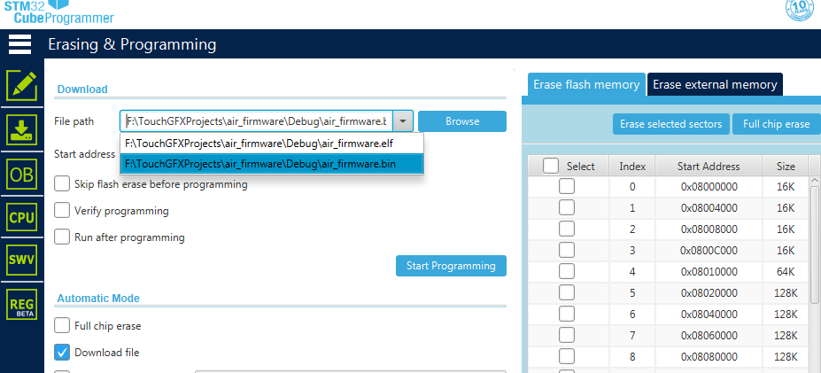The width and height of the screenshot is (821, 373).
Task: Uncheck the Download file checkbox
Action: [x=62, y=352]
